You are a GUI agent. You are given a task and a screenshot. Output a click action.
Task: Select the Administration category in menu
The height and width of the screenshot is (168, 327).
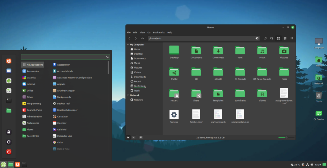point(33,116)
